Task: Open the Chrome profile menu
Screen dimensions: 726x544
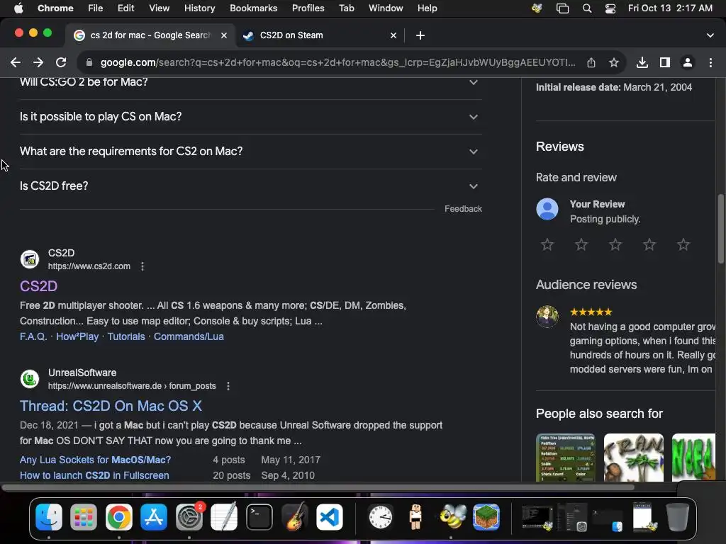Action: (x=688, y=62)
